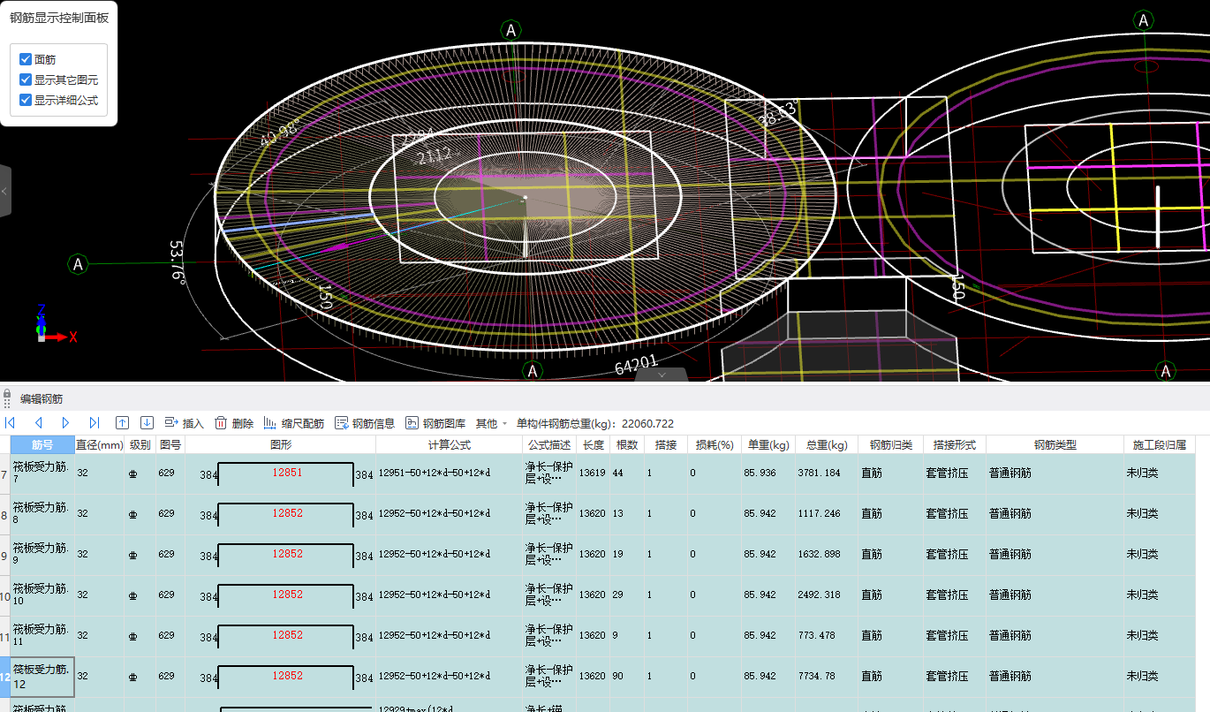
Task: Click total weight 1117.246
Action: [820, 514]
